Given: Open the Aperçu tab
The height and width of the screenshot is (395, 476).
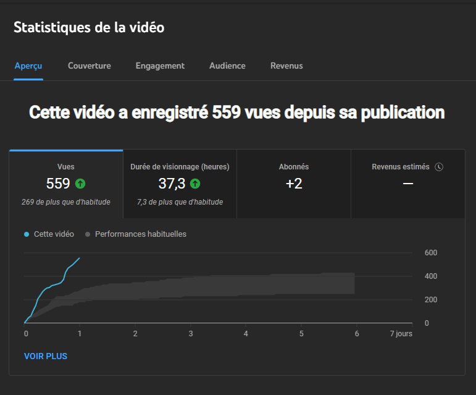Looking at the screenshot, I should tap(28, 66).
